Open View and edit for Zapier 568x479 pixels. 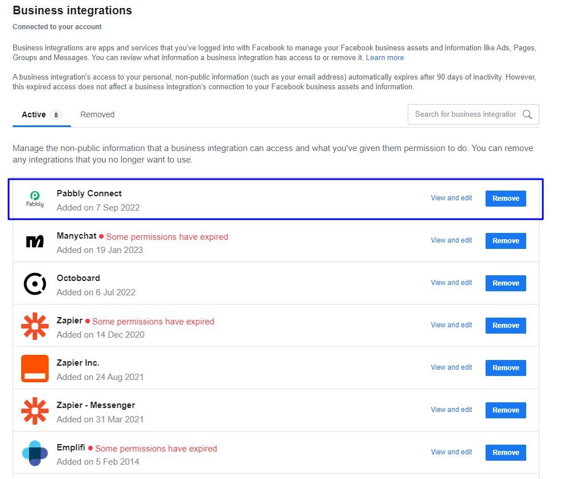(x=451, y=324)
